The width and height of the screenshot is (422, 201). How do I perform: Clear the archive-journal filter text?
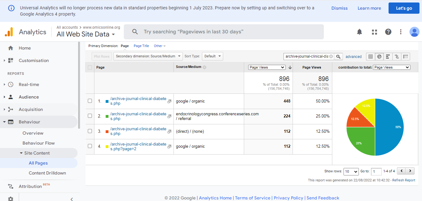click(331, 56)
